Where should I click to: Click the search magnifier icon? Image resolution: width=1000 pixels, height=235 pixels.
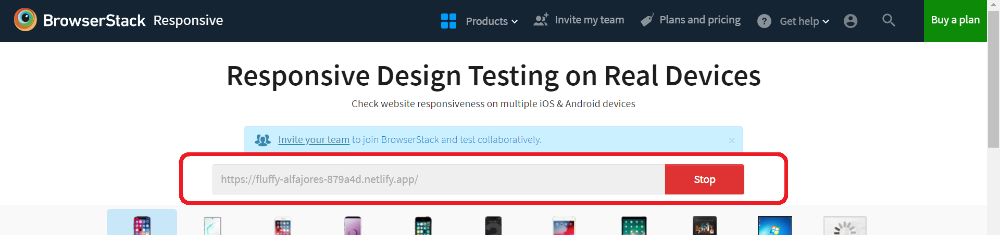coord(889,20)
